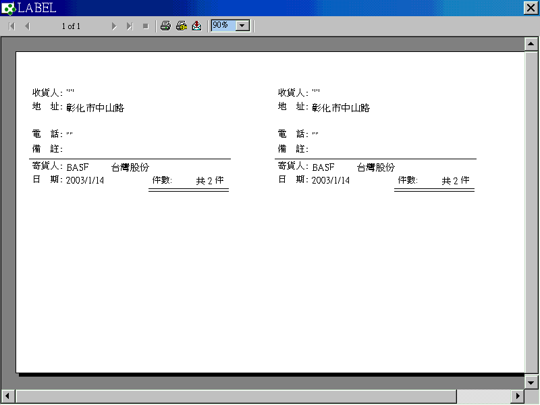Click BASF sender text on left label
This screenshot has height=405, width=540.
[78, 167]
